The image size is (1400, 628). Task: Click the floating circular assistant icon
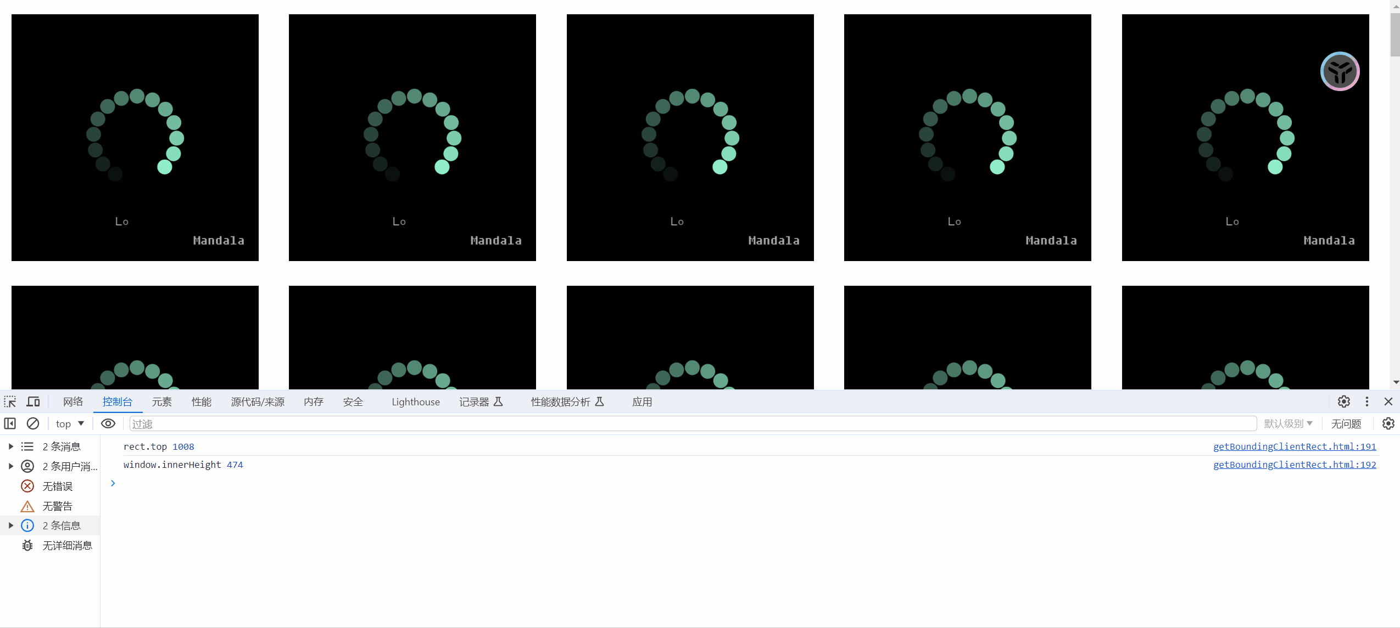click(x=1340, y=71)
